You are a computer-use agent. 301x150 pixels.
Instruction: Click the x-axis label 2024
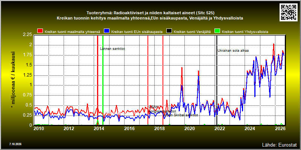coord(250,128)
